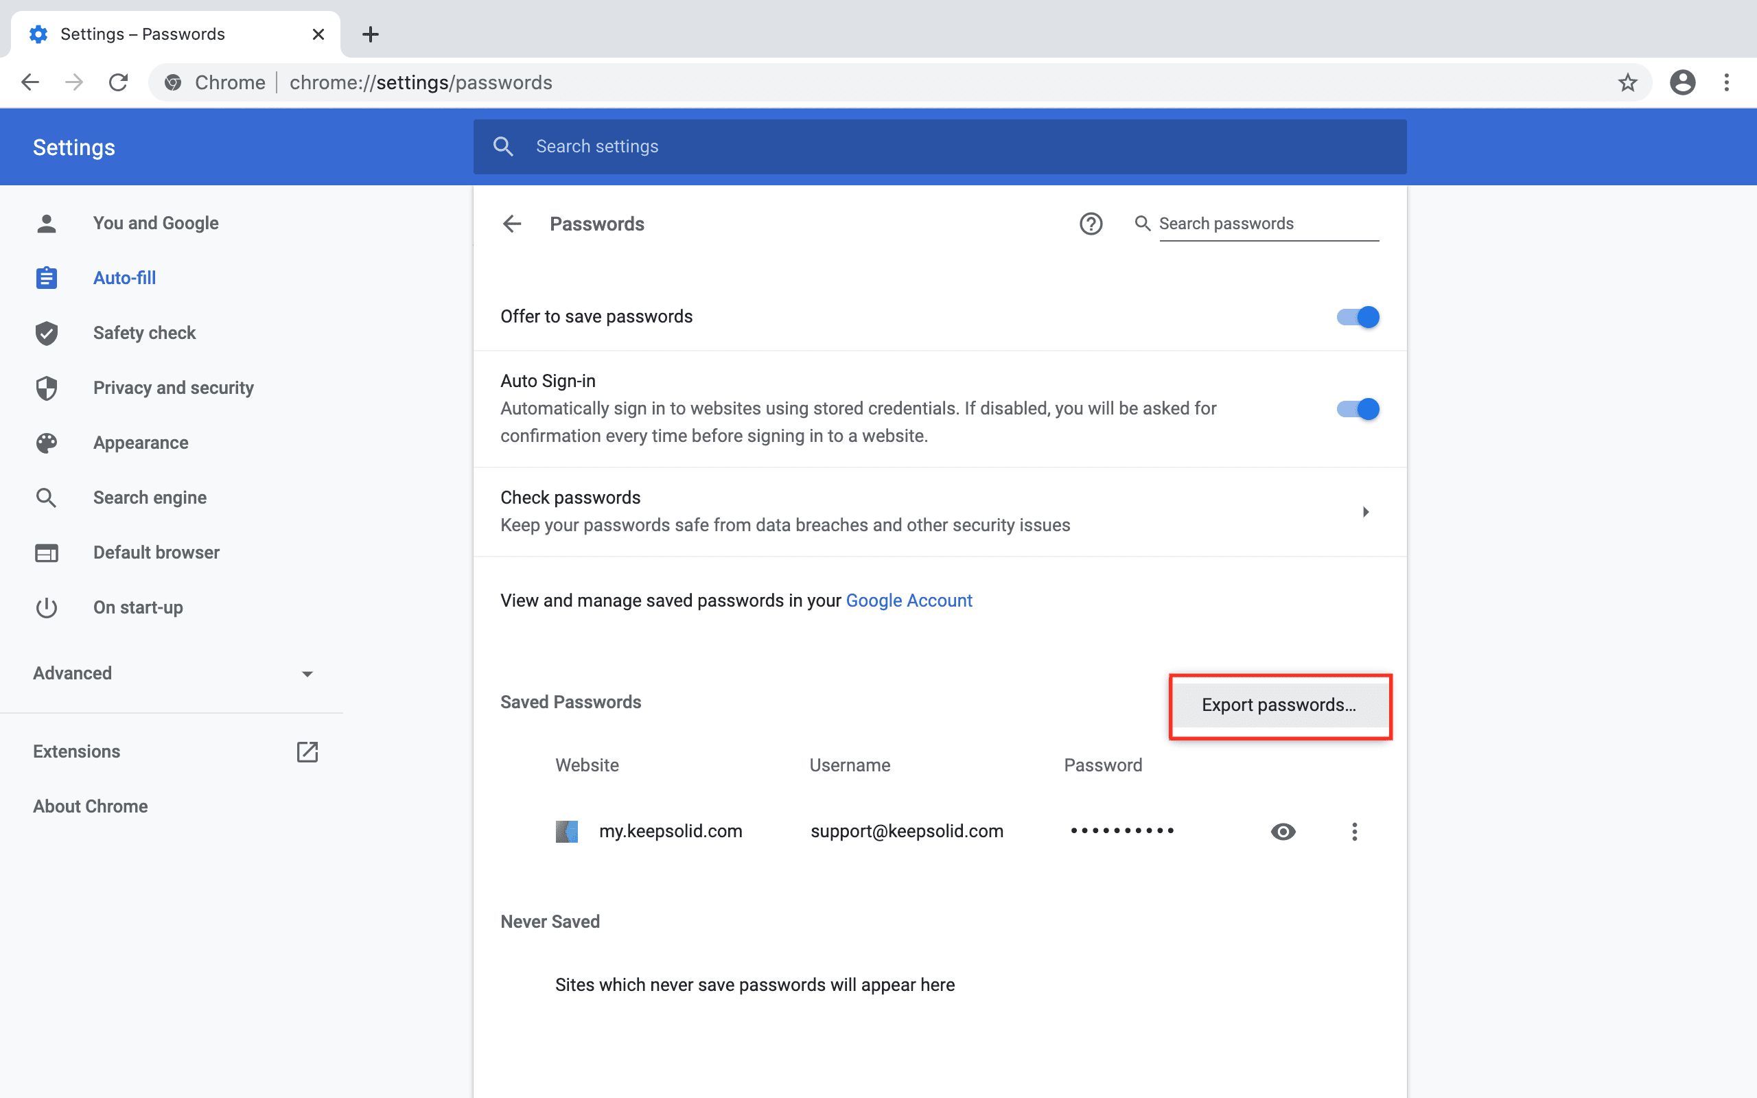The height and width of the screenshot is (1098, 1757).
Task: Click the Export passwords button
Action: (x=1279, y=705)
